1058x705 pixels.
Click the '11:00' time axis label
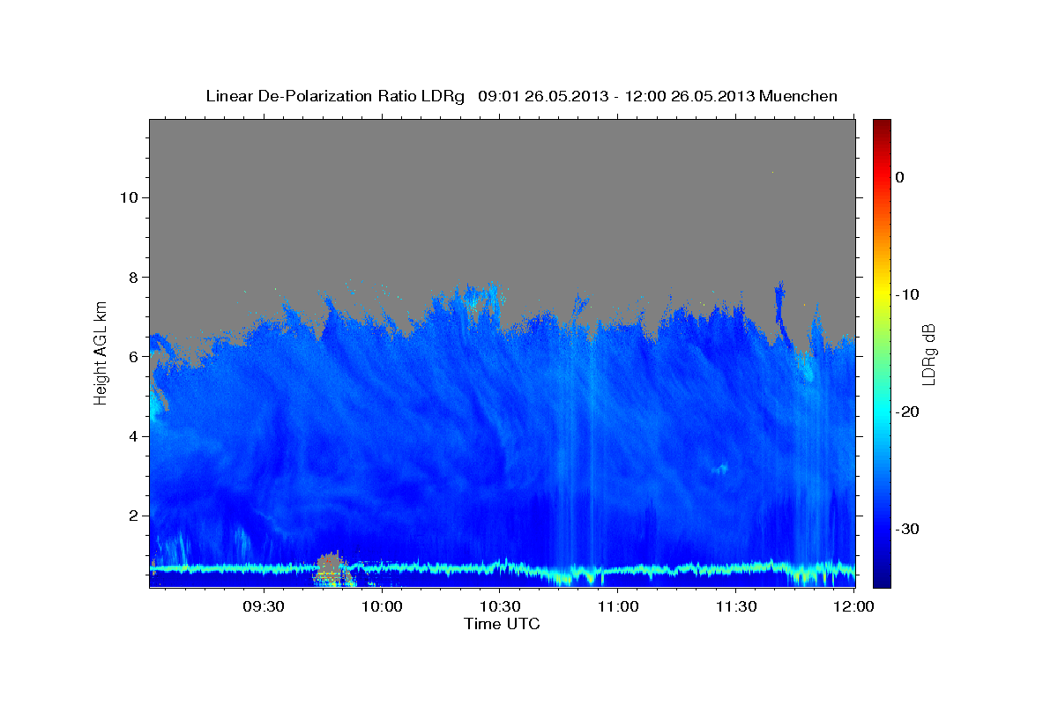618,608
